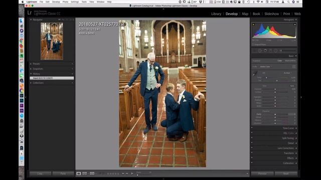Collapse the History panel

(31, 74)
